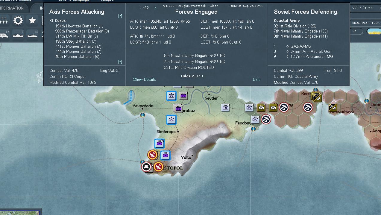
Task: Open the losses screen with cross icons
Action: pyautogui.click(x=4, y=20)
